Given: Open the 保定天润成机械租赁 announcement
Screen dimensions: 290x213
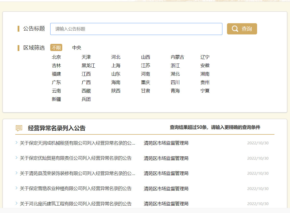Looking at the screenshot, I should [78, 143].
